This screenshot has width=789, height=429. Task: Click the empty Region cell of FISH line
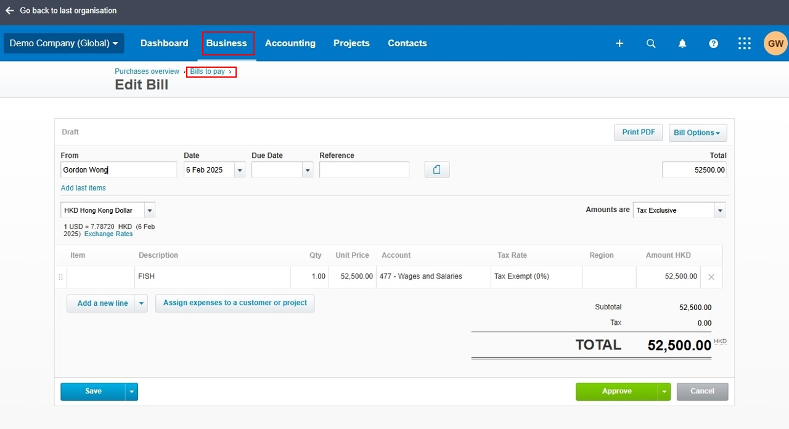tap(609, 277)
